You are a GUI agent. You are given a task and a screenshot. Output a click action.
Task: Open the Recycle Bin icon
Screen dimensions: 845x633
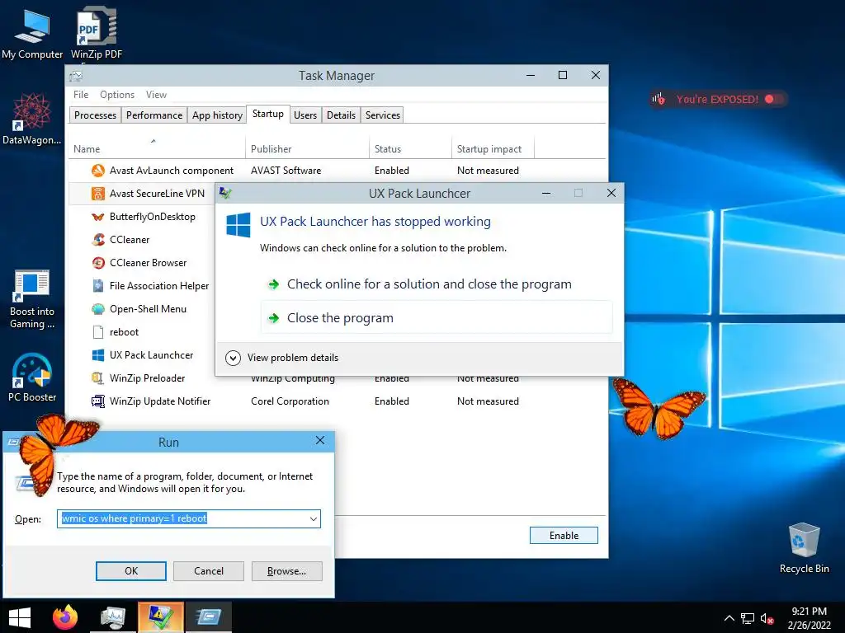pyautogui.click(x=804, y=548)
